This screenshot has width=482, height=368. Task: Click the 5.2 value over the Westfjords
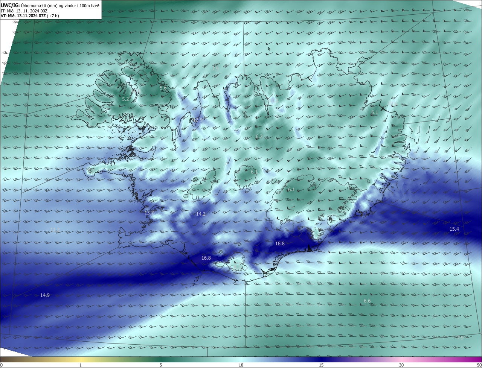(126, 99)
